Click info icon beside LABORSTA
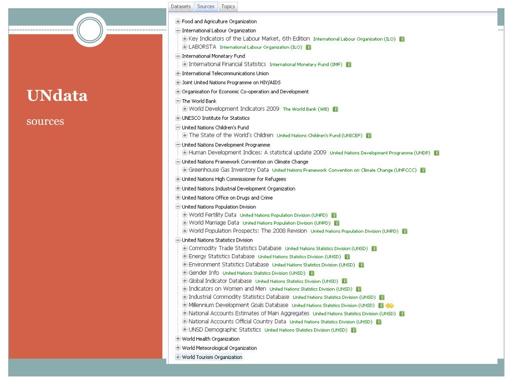 [308, 47]
